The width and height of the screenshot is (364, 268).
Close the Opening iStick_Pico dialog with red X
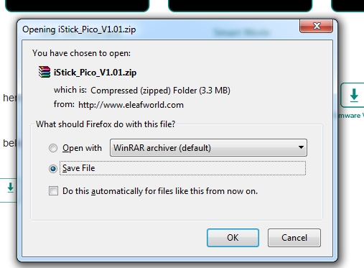pyautogui.click(x=316, y=26)
